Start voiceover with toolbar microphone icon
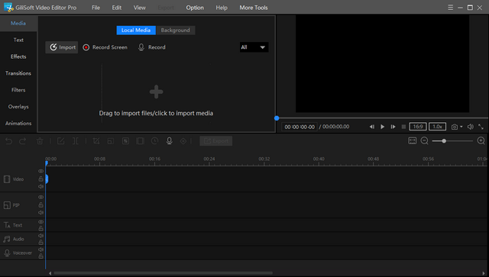 pyautogui.click(x=170, y=141)
